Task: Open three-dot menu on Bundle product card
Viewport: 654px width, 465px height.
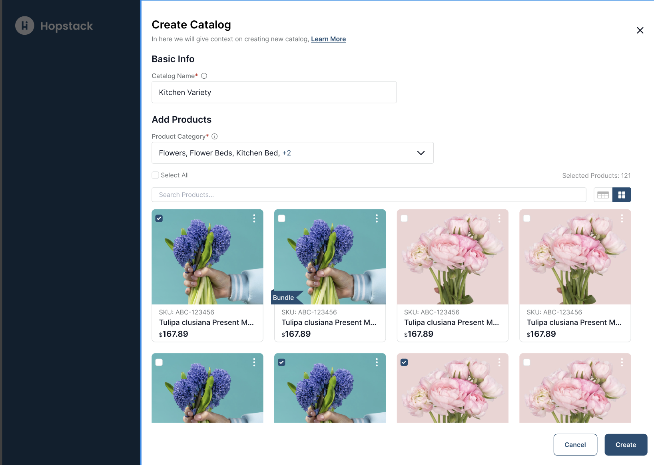Action: pyautogui.click(x=377, y=218)
